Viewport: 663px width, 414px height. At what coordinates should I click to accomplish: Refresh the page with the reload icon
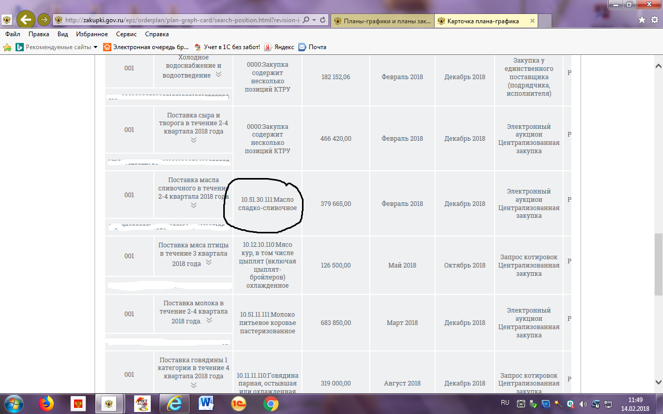click(323, 20)
